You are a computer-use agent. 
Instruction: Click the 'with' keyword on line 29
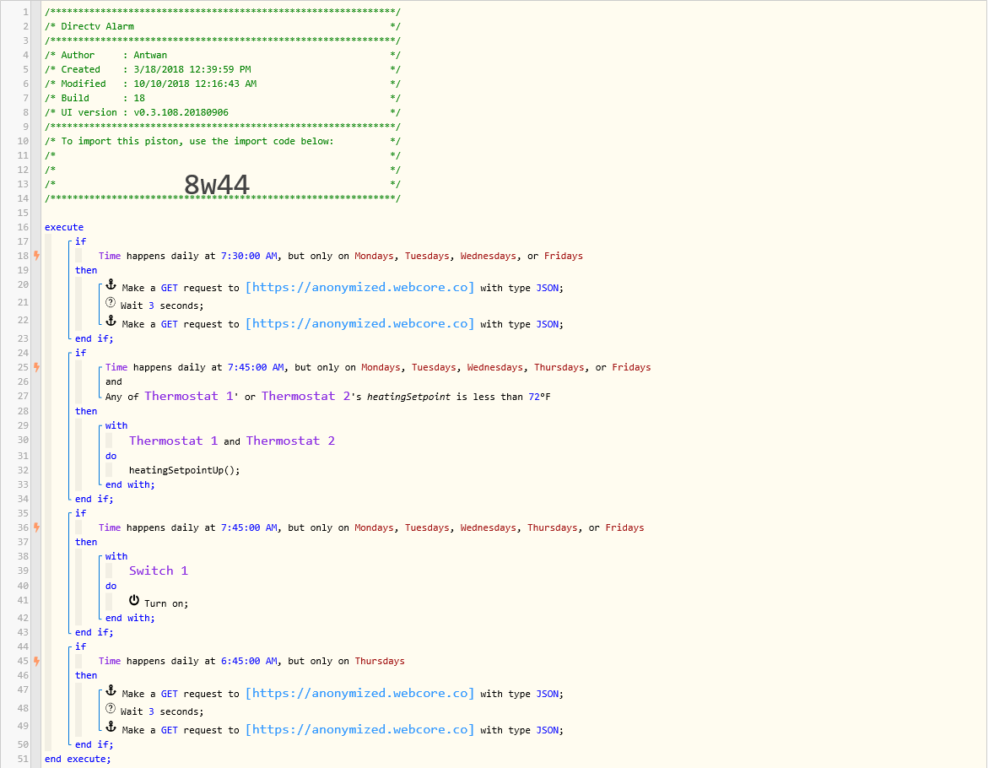(116, 425)
